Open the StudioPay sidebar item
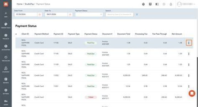The height and width of the screenshot is (107, 198). point(6,70)
